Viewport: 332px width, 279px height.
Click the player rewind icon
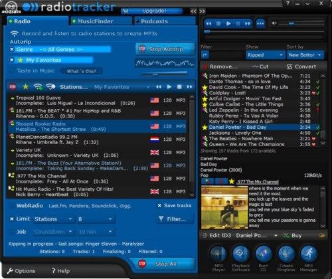(208, 23)
